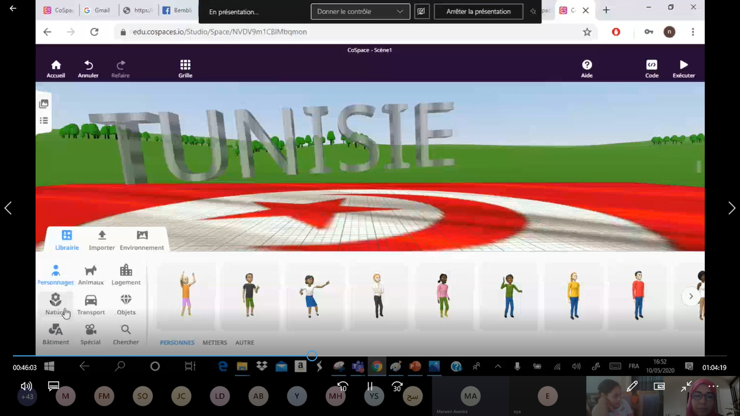Select the Animaux library category
740x416 pixels.
(x=91, y=275)
